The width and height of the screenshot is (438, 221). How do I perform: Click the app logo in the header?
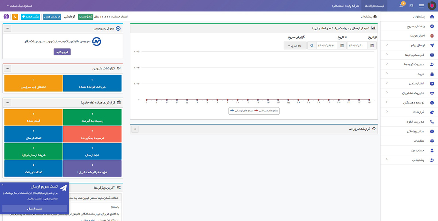(x=432, y=5)
